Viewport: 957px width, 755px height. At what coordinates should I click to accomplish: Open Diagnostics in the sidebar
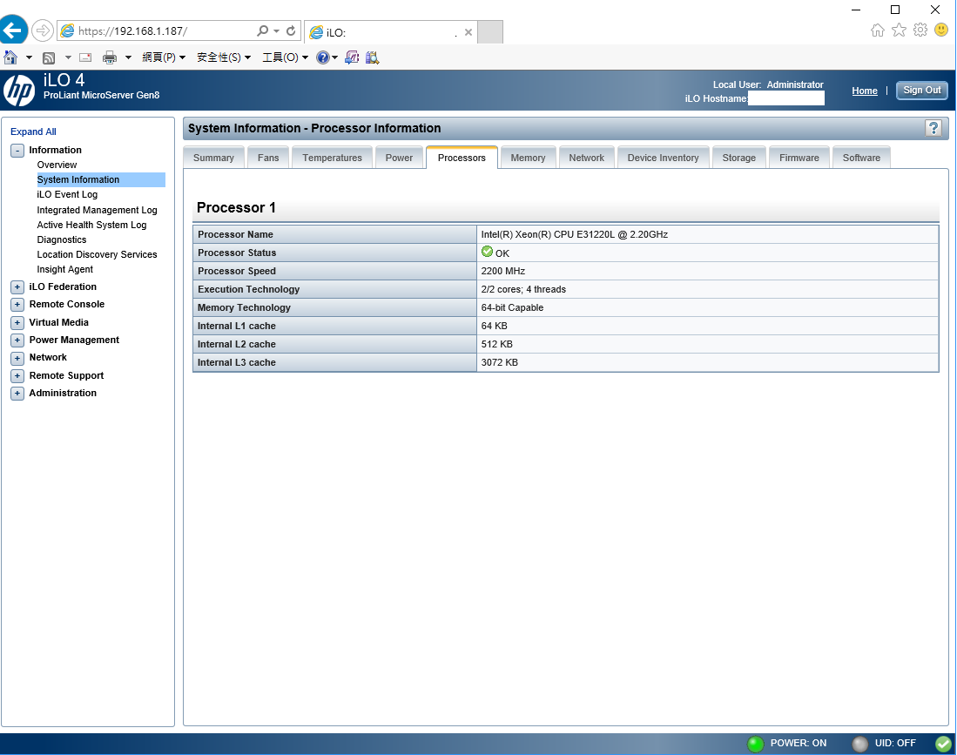tap(62, 239)
